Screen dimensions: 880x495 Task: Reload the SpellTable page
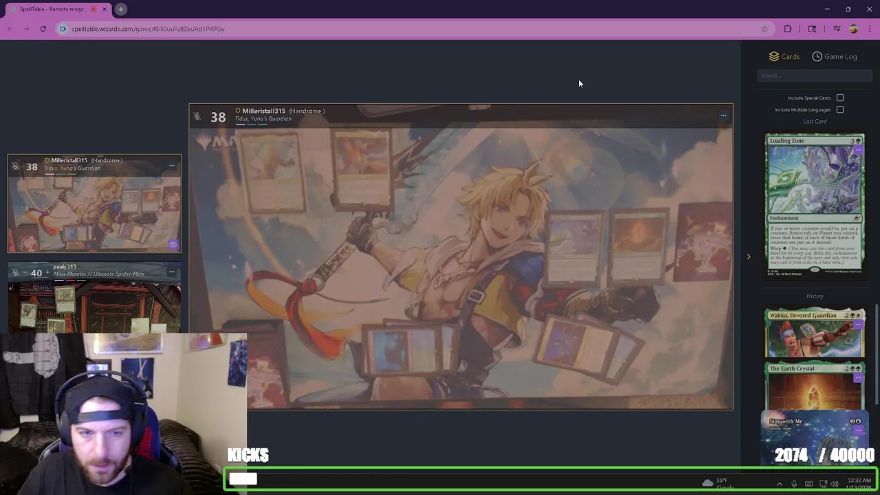coord(43,29)
